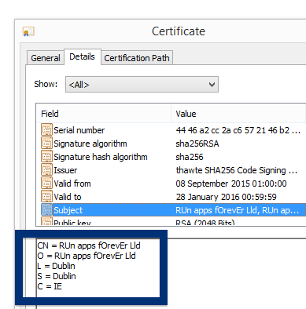The width and height of the screenshot is (306, 309).
Task: Select the Details tab
Action: (83, 56)
